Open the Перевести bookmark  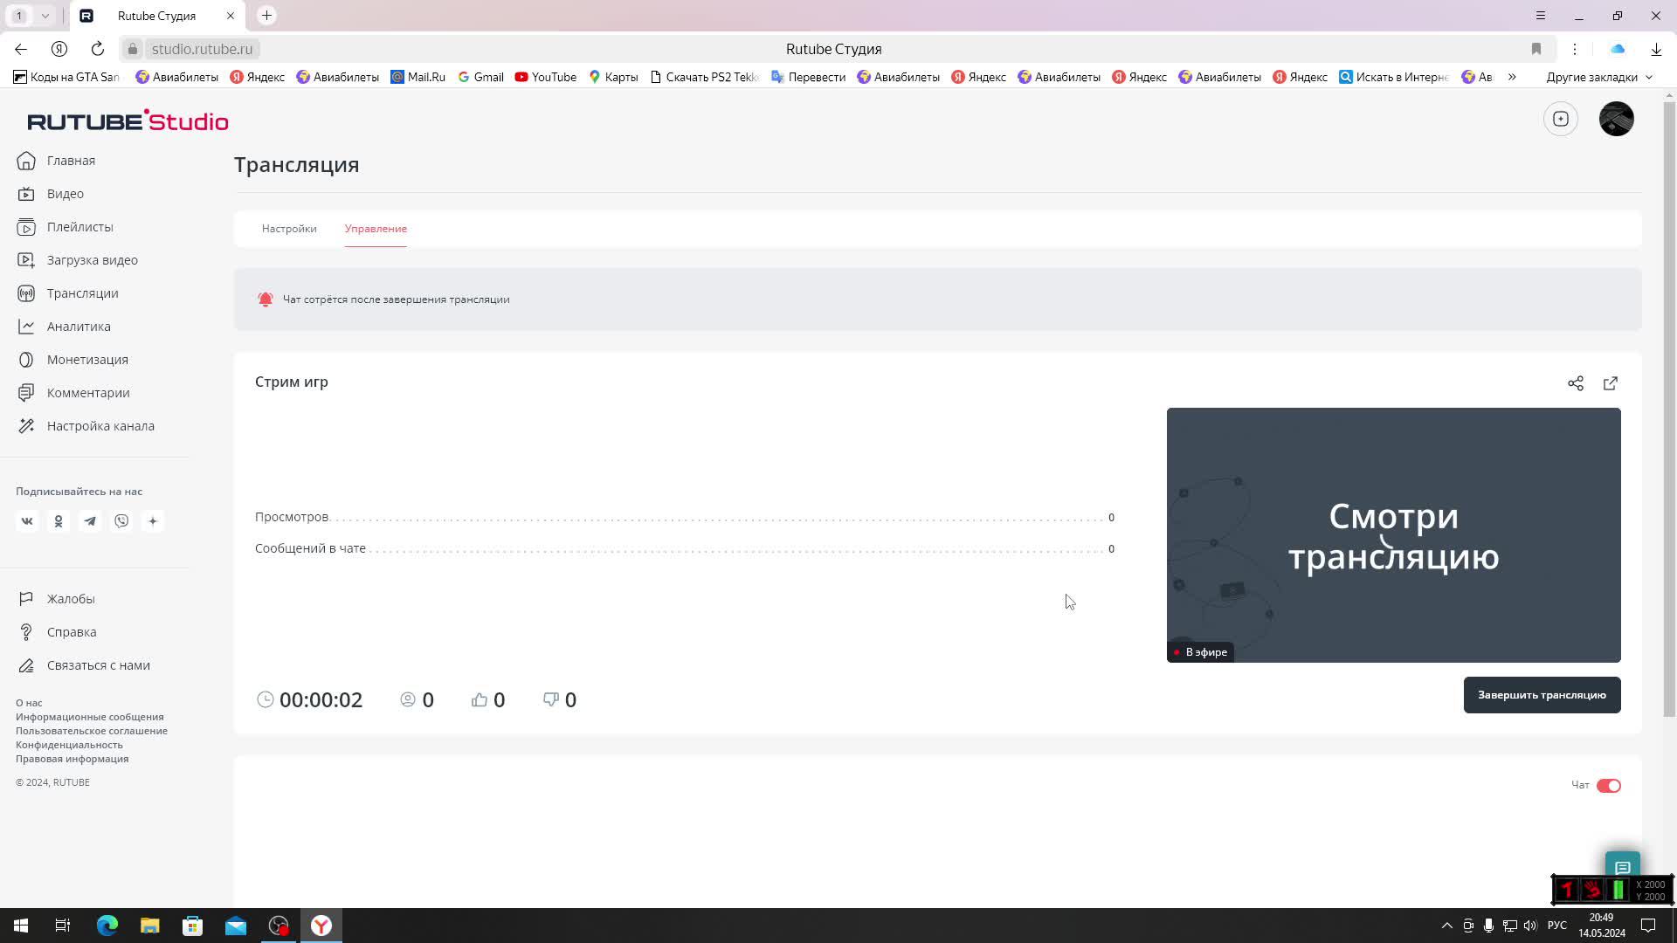click(x=808, y=77)
